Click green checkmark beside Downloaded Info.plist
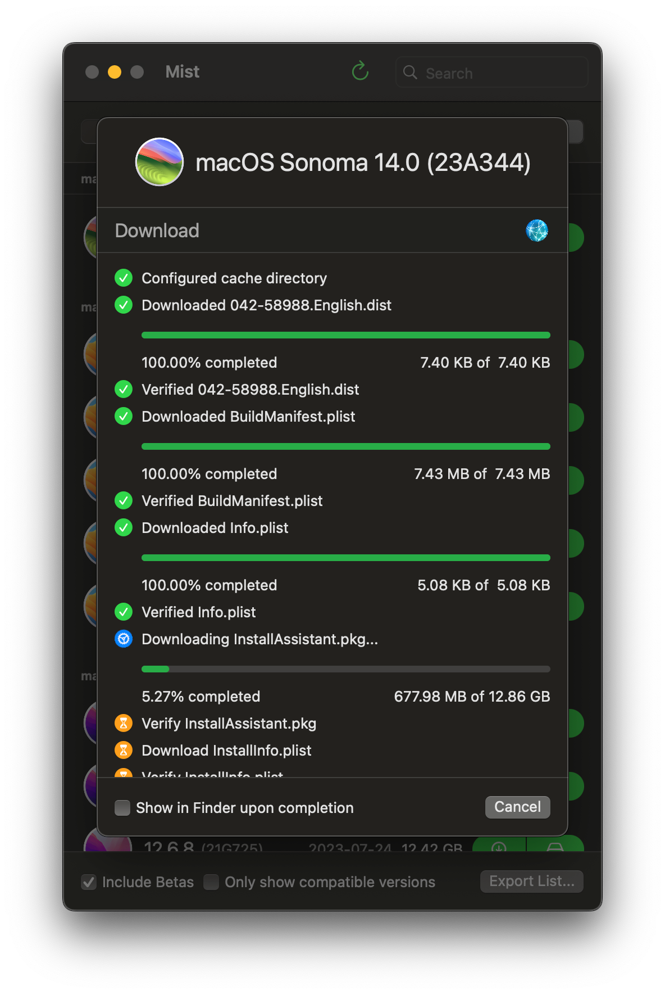The height and width of the screenshot is (994, 665). (124, 527)
